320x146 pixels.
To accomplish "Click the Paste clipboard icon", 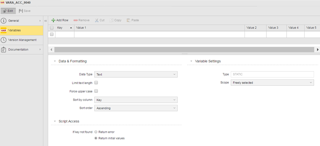I will tap(129, 20).
